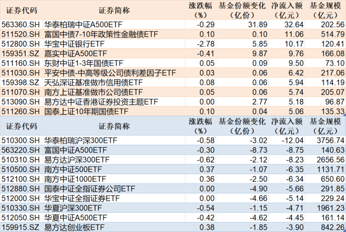
Task: Select the fund size 1131.71
Action: click(331, 170)
